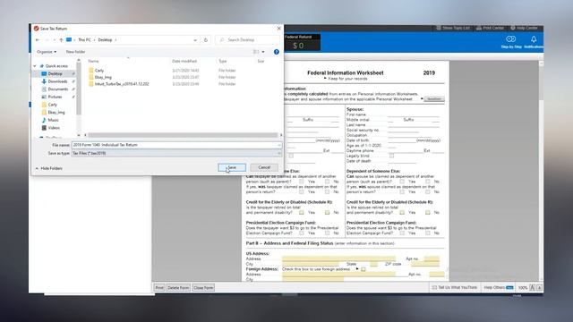
Task: Open Step-by-Step view in TurboTax
Action: click(511, 42)
